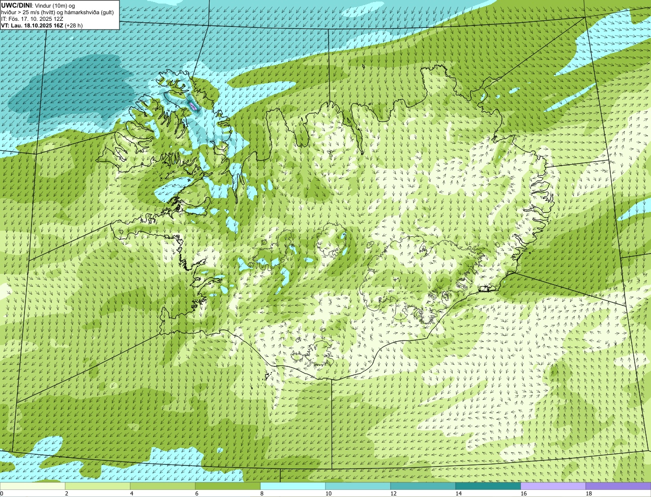Click the legend scale label "8"
This screenshot has height=497, width=651.
pos(262,493)
